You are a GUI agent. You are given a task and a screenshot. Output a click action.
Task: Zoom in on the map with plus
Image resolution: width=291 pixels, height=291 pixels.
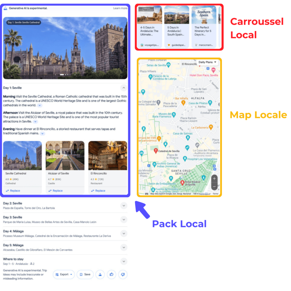214,178
